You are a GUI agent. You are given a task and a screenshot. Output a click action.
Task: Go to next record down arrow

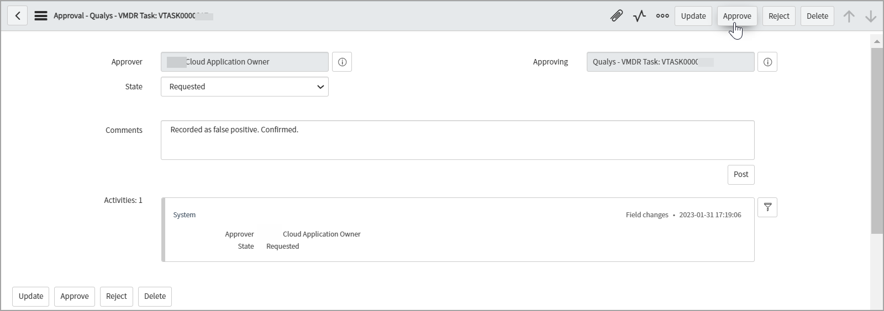(x=871, y=16)
